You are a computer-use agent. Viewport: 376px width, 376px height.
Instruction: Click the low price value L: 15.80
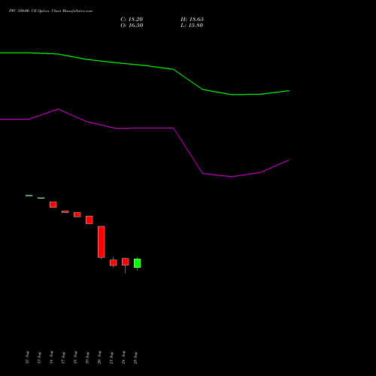point(192,26)
